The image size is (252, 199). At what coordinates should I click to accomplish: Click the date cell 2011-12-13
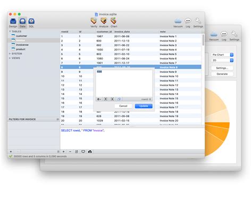[122, 41]
